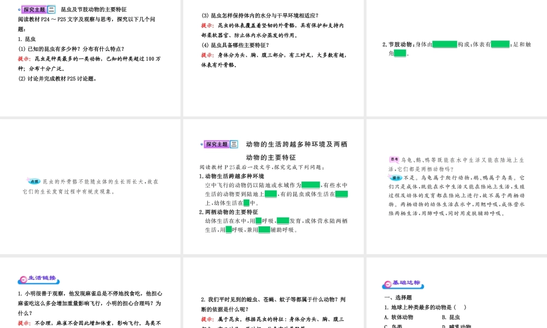Image resolution: width=547 pixels, height=328 pixels.
Task: Open the slide titled 动物的生活跨越多种环境
Action: coord(273,186)
